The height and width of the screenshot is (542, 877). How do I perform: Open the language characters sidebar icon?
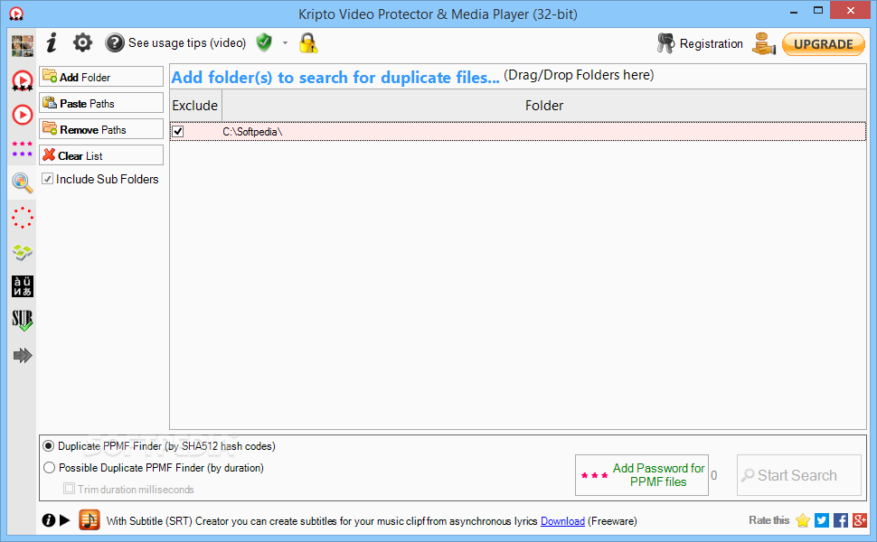pyautogui.click(x=23, y=286)
